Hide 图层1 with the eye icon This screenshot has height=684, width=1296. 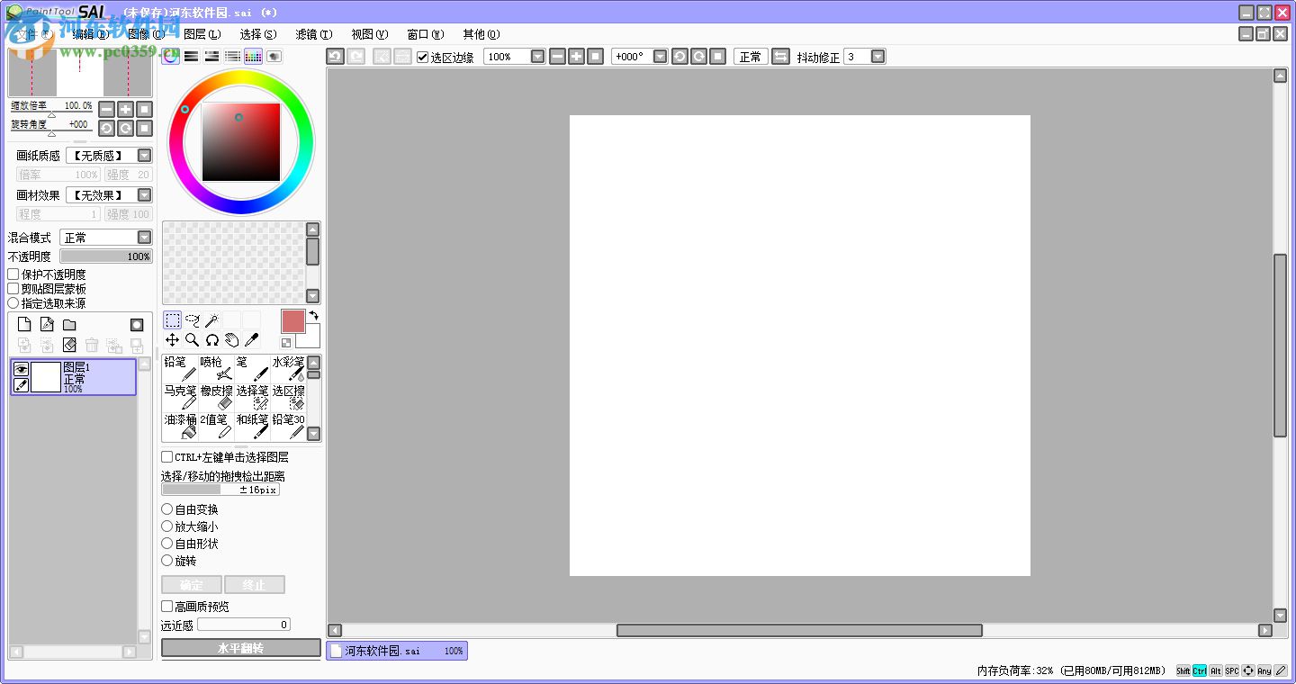pos(21,368)
